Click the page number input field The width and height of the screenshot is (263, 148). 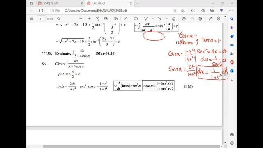[41, 19]
